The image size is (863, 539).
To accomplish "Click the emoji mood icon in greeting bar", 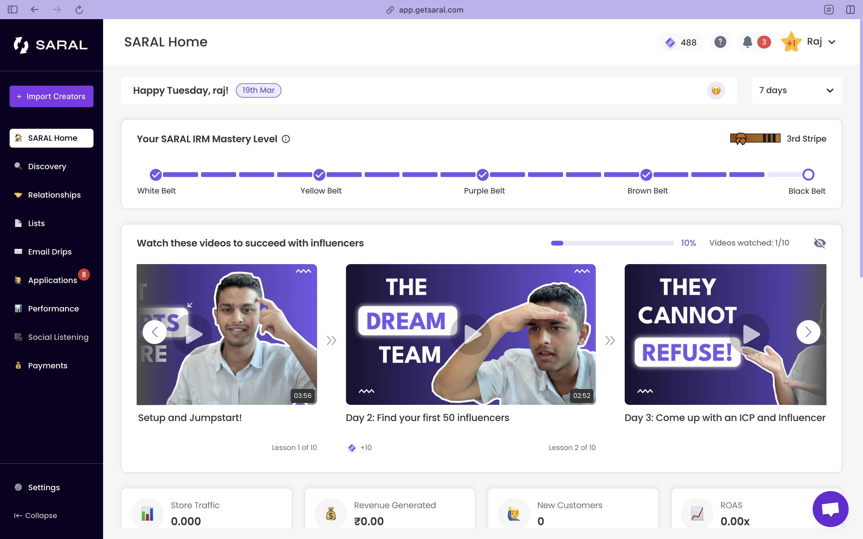I will pos(716,90).
